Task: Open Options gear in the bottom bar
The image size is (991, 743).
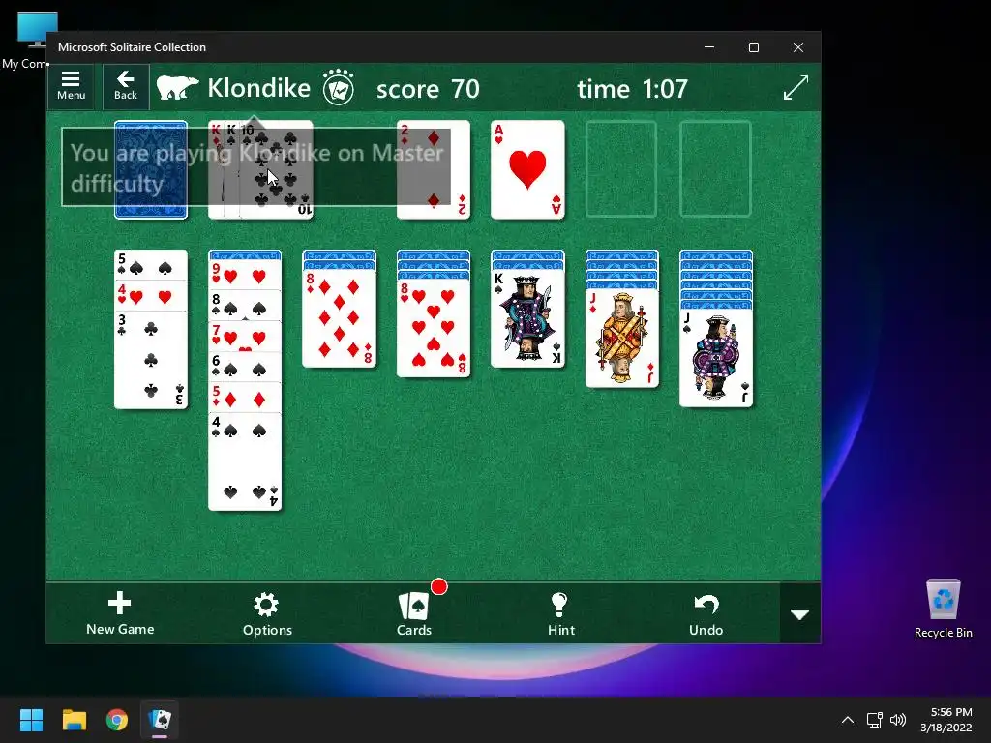Action: click(267, 613)
